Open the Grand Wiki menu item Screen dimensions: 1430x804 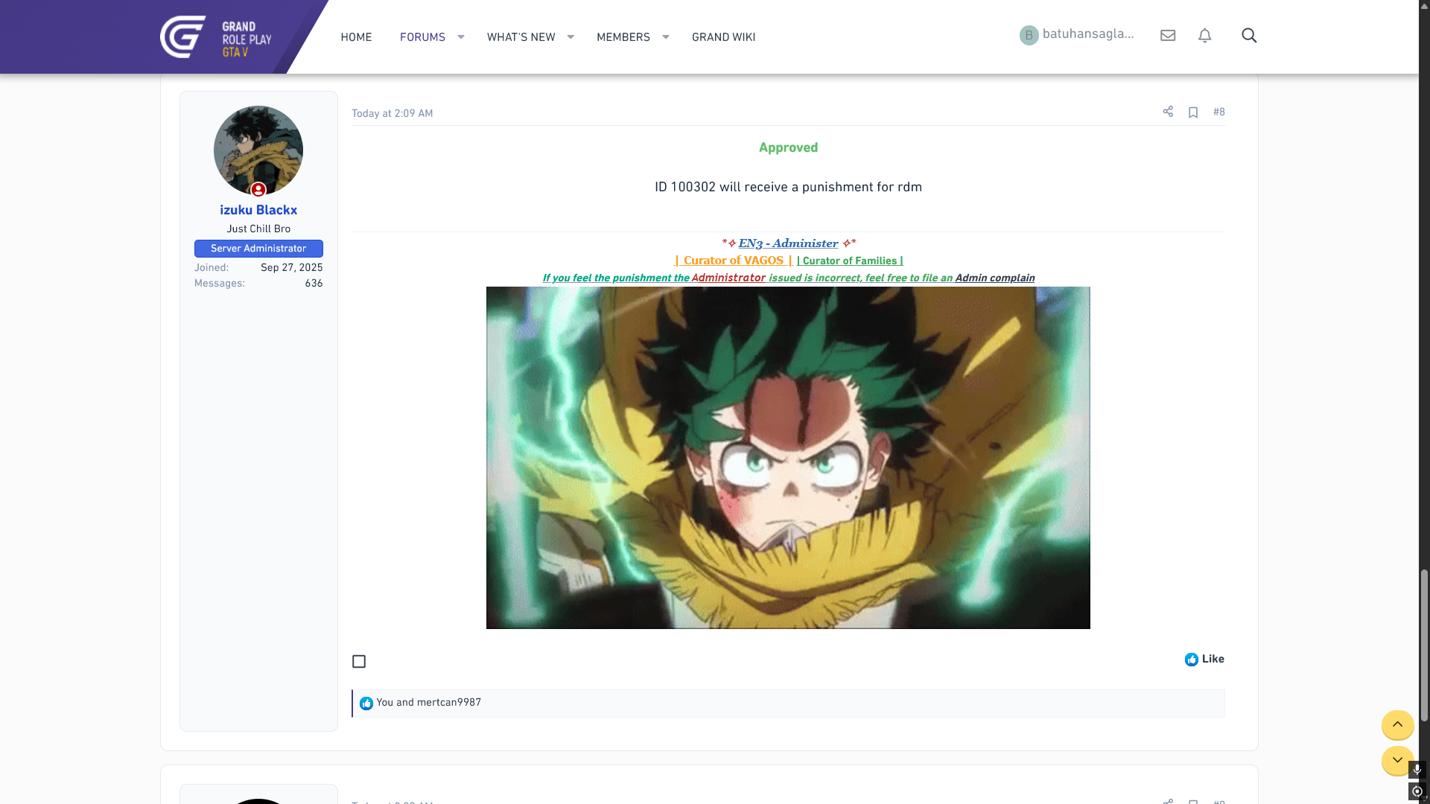tap(723, 36)
